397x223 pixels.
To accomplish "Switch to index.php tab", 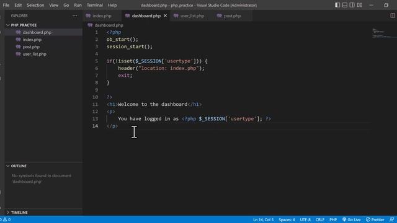I will 102,15.
